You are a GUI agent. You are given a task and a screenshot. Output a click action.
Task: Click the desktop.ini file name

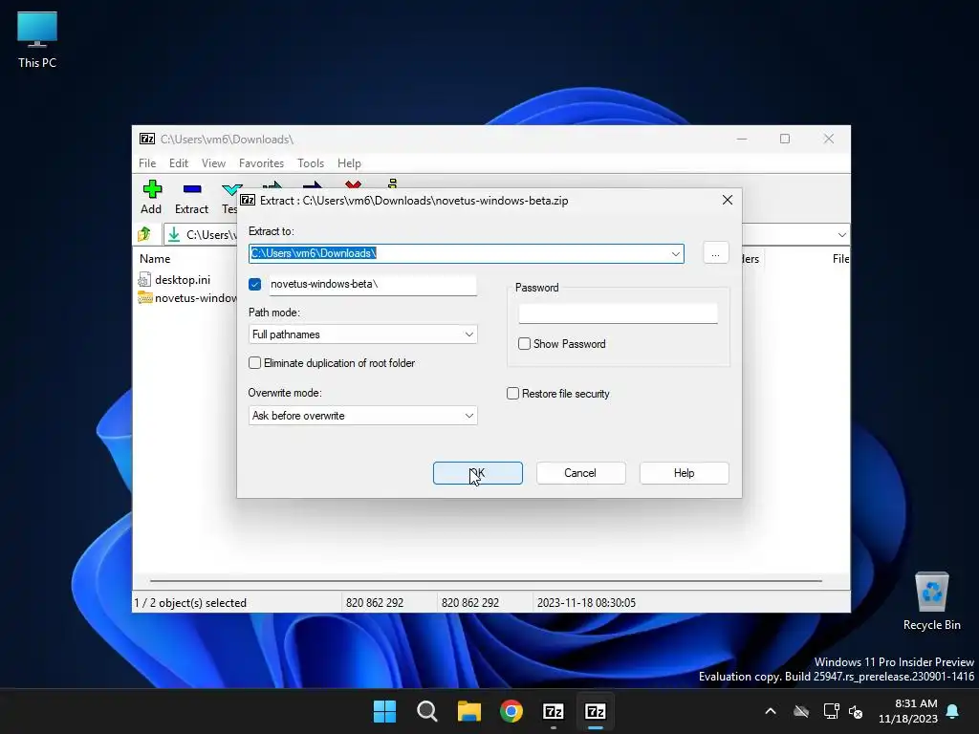[183, 280]
